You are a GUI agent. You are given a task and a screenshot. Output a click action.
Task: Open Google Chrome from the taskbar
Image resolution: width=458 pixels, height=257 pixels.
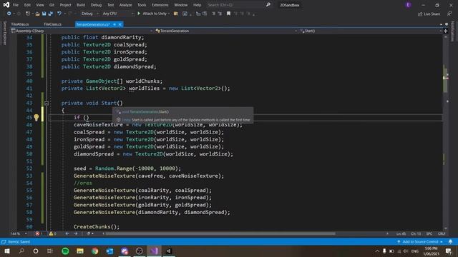95,251
